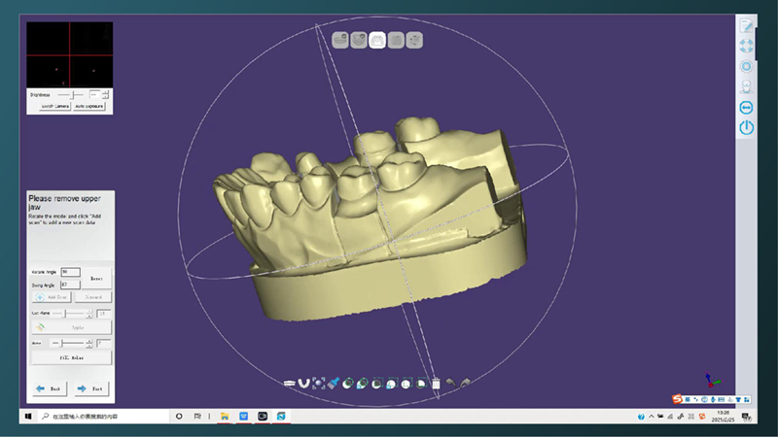
Task: Click the fit-to-view sphere icon
Action: (318, 383)
